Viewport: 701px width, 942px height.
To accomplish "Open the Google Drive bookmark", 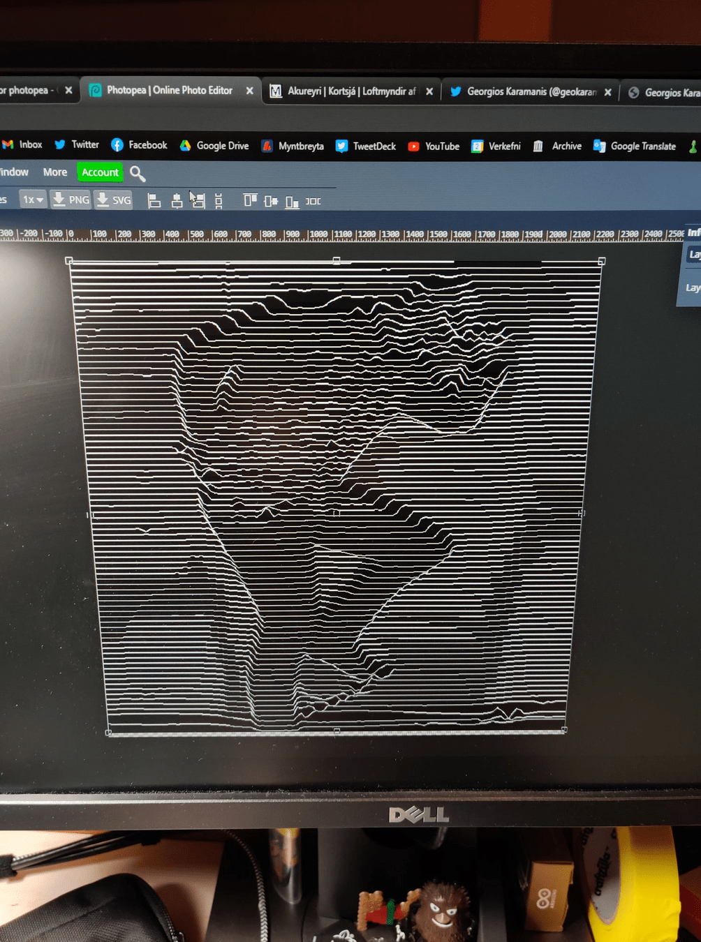I will pos(214,146).
